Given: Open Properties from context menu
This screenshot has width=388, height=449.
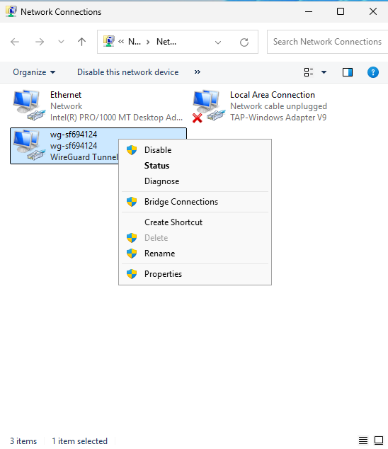Looking at the screenshot, I should point(195,274).
